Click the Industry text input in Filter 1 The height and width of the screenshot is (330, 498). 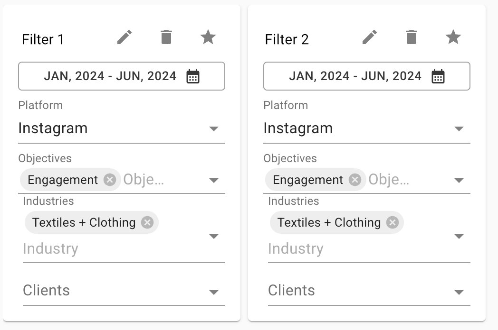pyautogui.click(x=115, y=249)
